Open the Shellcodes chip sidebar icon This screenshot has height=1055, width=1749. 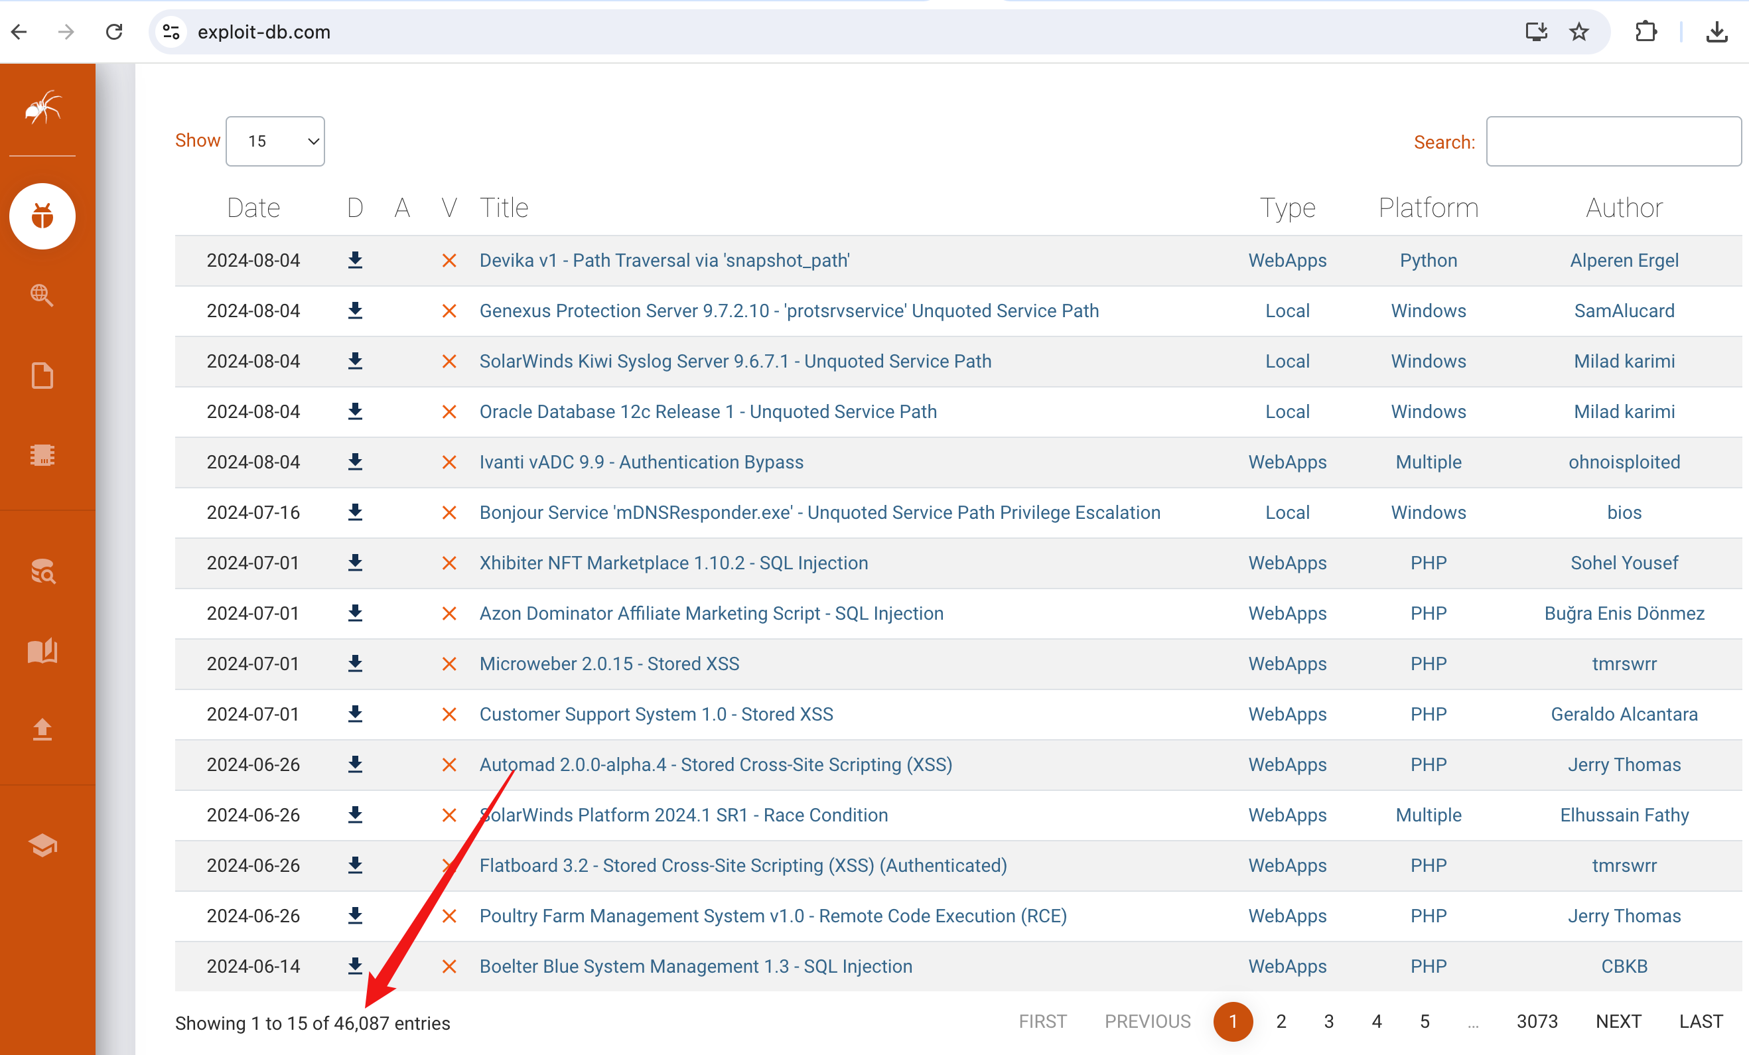point(42,455)
